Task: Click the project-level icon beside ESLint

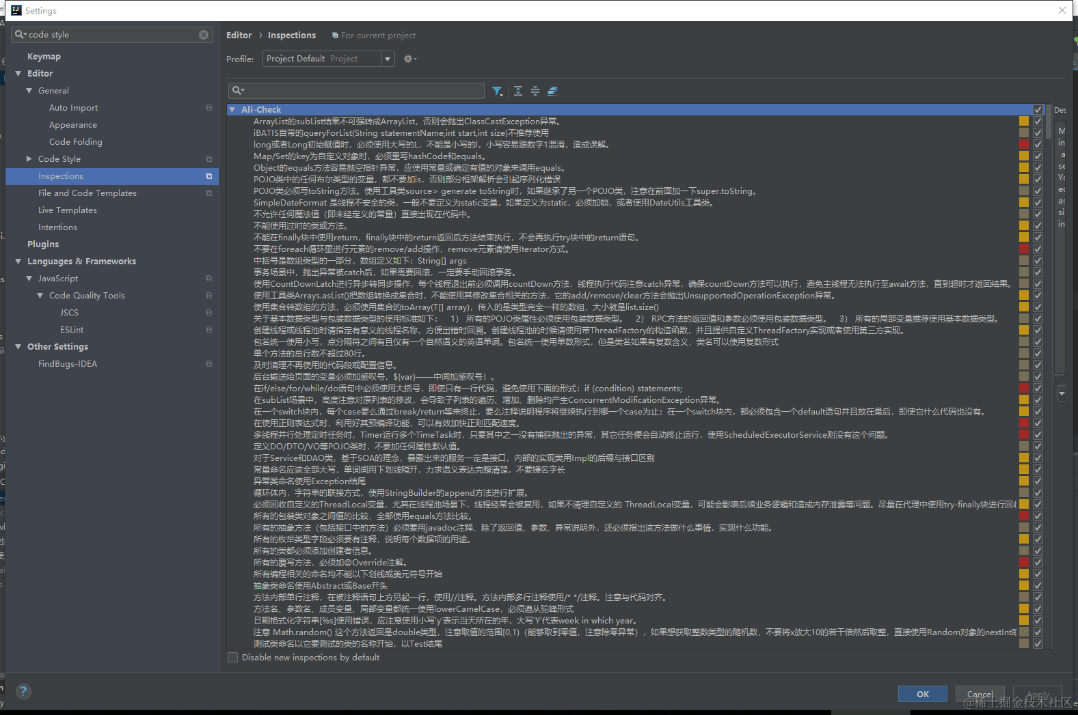Action: pyautogui.click(x=208, y=330)
